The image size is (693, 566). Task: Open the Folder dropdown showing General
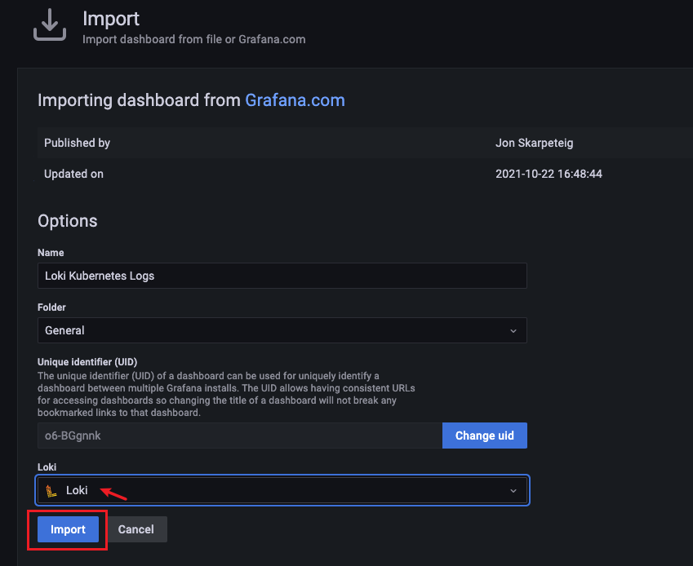(282, 330)
